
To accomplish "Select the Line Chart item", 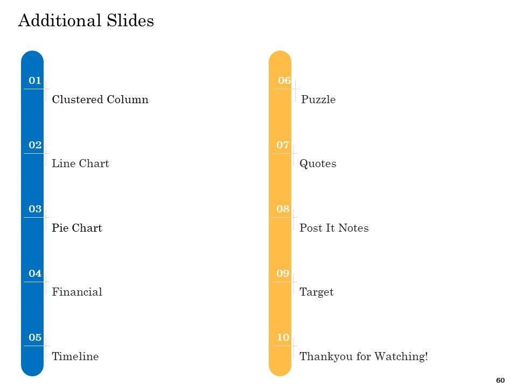I will [x=80, y=164].
